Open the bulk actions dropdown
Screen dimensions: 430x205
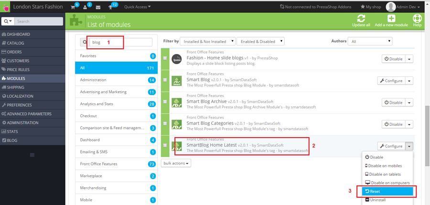click(176, 163)
